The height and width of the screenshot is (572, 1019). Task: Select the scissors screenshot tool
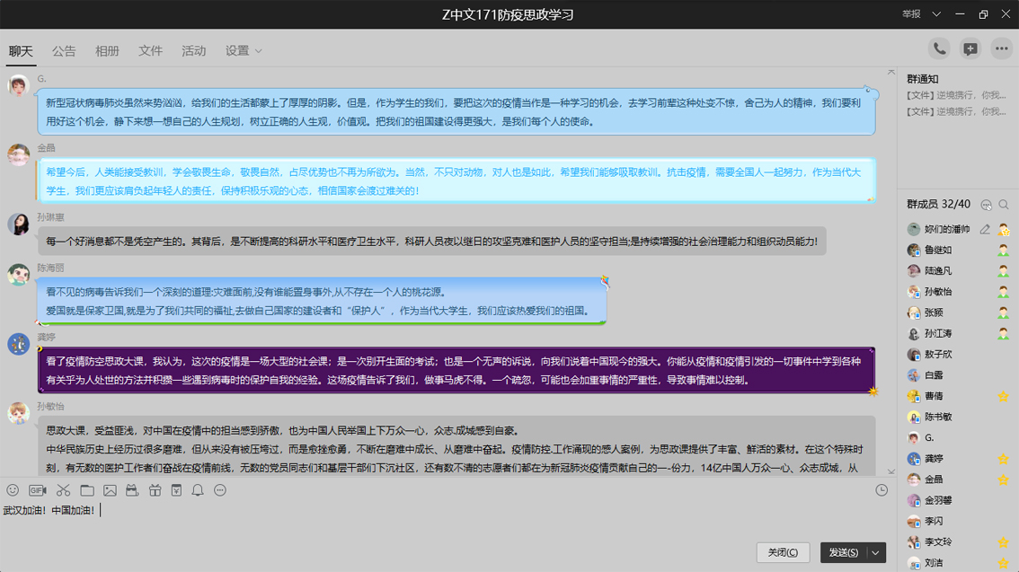(63, 490)
